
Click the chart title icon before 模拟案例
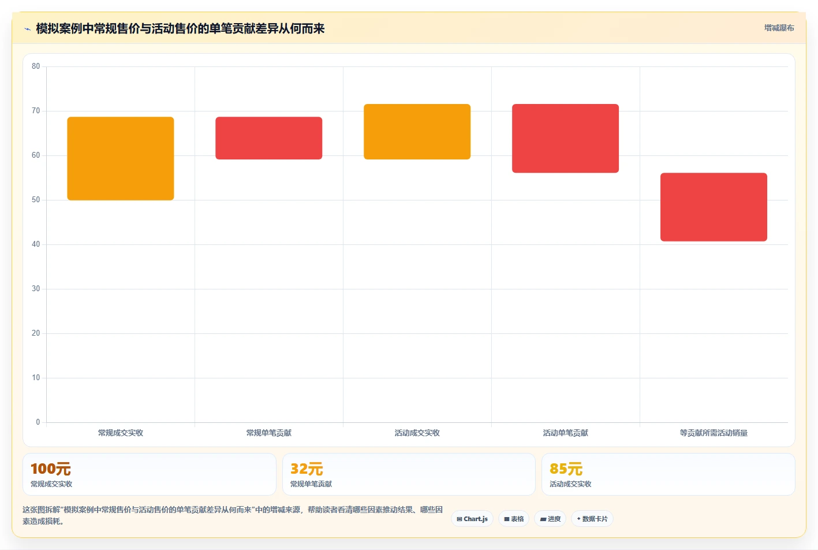(27, 29)
